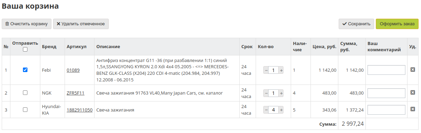Open article link 01089
This screenshot has width=421, height=133.
[73, 70]
